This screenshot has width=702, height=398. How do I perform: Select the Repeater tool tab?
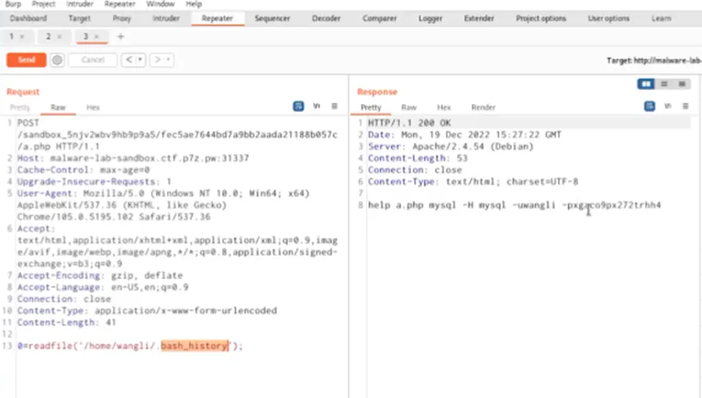pos(217,19)
